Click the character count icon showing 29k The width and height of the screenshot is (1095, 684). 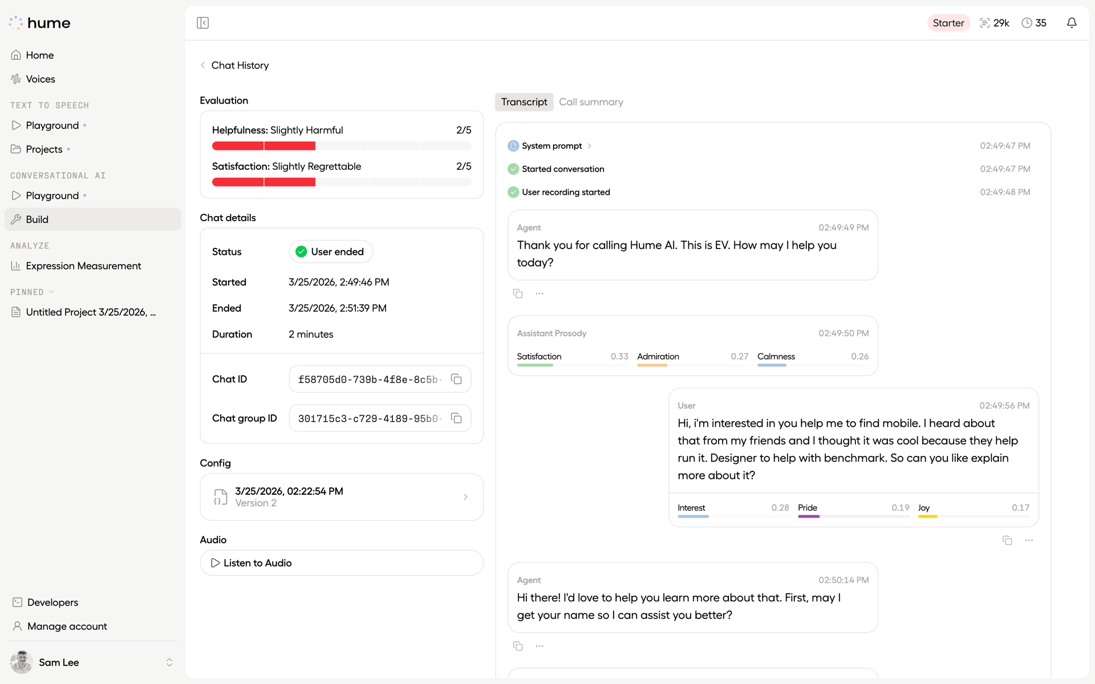pos(985,23)
